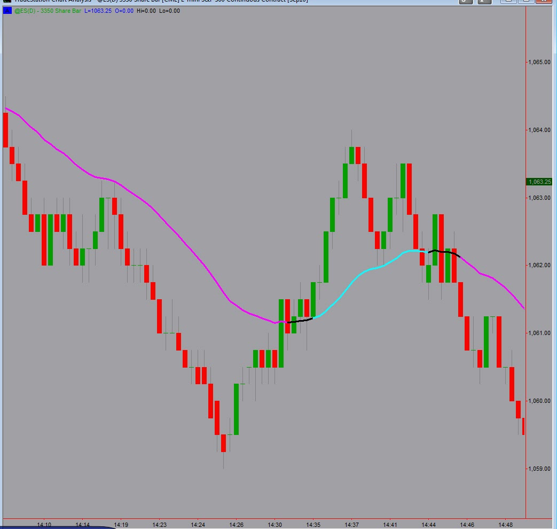Click the Lo=0.00 low value

point(169,11)
